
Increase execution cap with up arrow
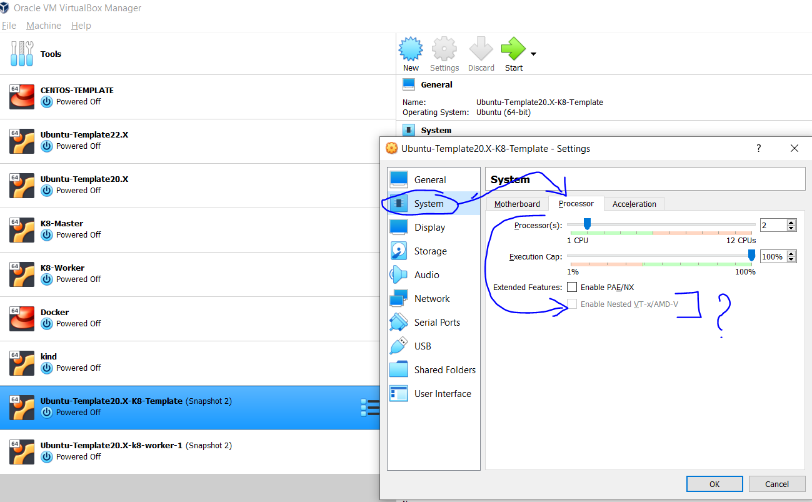[791, 253]
